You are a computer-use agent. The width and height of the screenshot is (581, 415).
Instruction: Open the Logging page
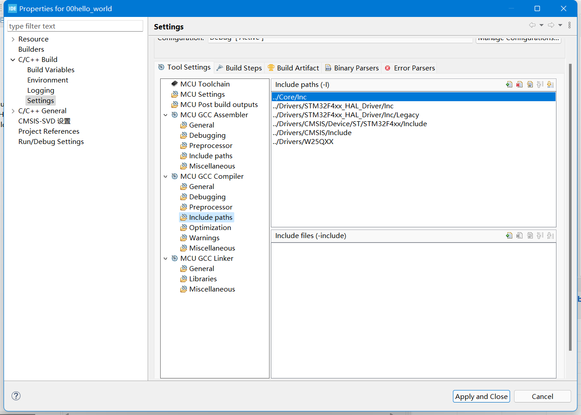tap(41, 90)
